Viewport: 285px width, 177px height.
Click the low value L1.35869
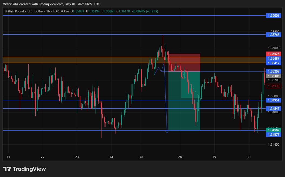pyautogui.click(x=108, y=11)
